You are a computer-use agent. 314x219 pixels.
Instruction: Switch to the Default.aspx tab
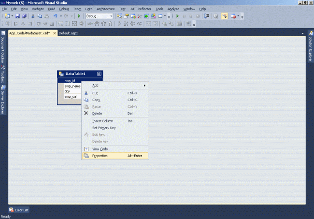[x=69, y=33]
